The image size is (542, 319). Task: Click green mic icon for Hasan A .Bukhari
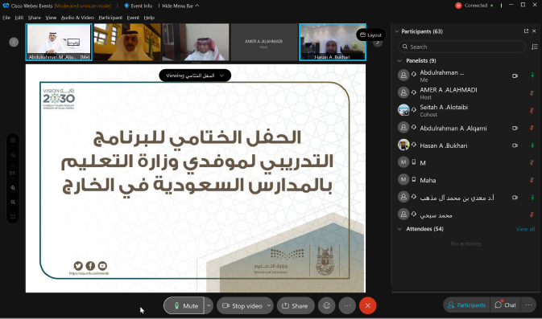[532, 145]
